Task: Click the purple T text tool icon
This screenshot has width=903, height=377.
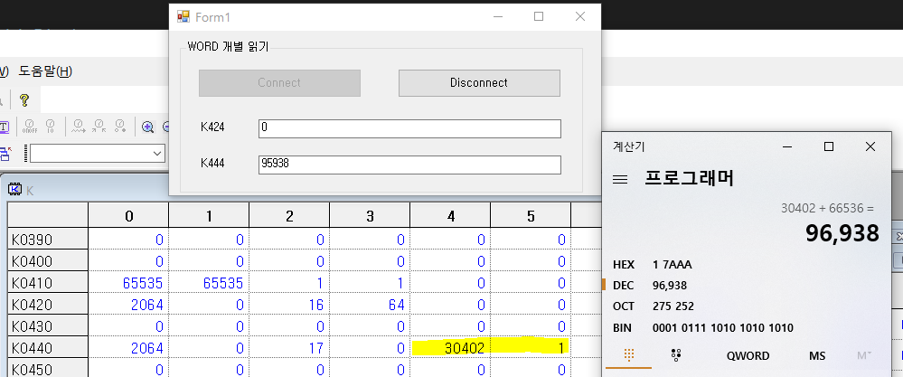Action: (x=4, y=127)
